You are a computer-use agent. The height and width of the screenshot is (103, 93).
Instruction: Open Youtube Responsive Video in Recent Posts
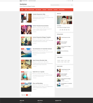(x=66, y=69)
